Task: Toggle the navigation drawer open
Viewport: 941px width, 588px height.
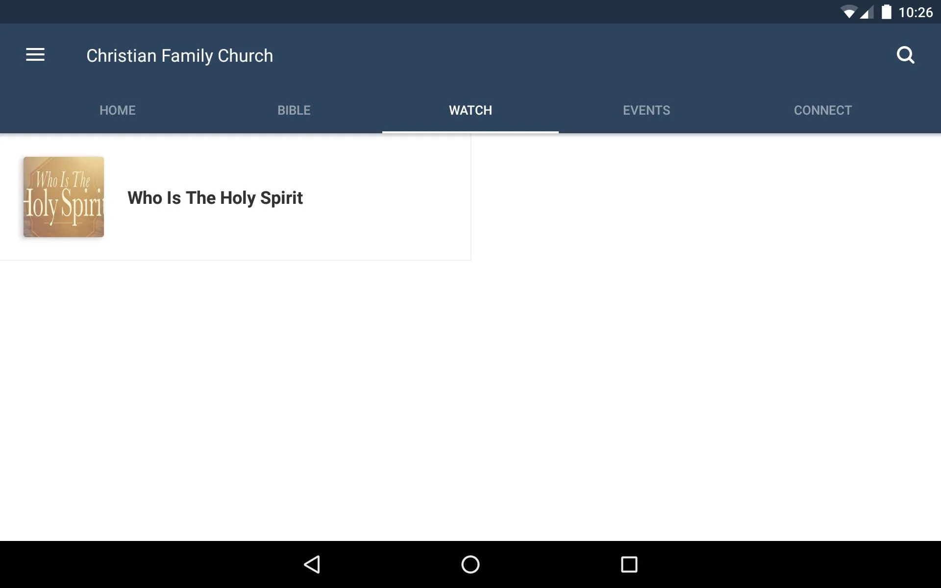Action: point(35,55)
